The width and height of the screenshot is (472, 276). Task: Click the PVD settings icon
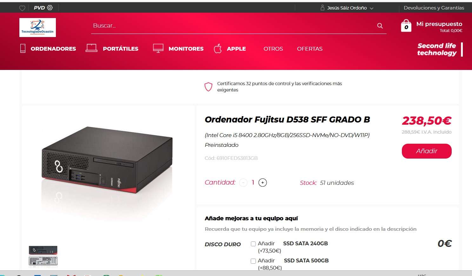[50, 8]
